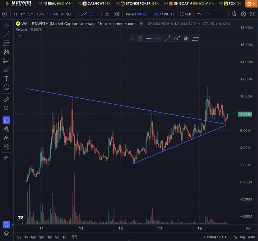Viewport: 258px width, 241px height.
Task: Open the go to date calendar icon
Action: point(74,237)
